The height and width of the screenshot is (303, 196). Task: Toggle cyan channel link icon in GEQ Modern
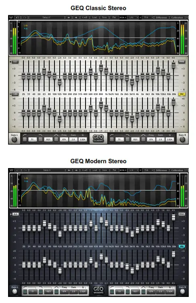[182, 246]
